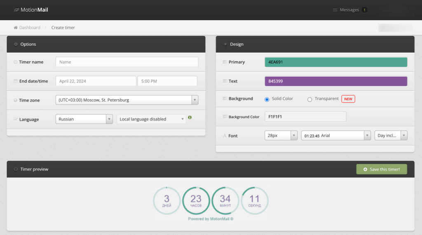This screenshot has height=235, width=422.
Task: Click the check icon beside Language label
Action: click(x=16, y=119)
